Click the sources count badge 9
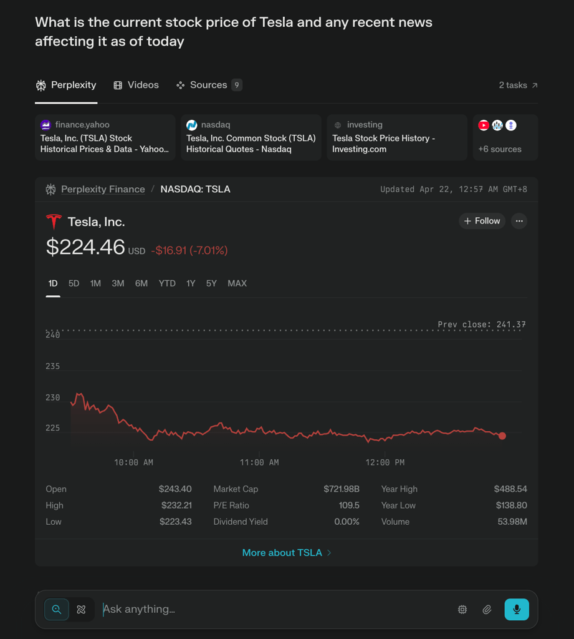This screenshot has width=574, height=639. click(x=237, y=85)
